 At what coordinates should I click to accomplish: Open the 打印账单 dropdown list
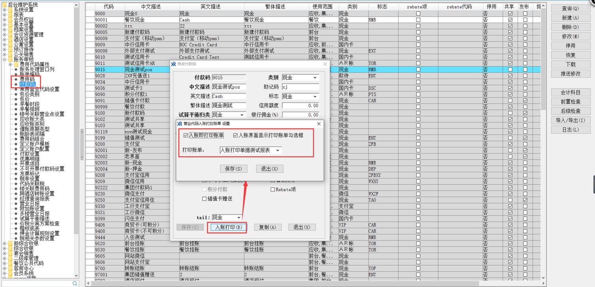click(278, 150)
